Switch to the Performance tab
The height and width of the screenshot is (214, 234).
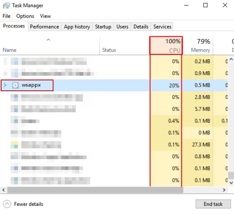pyautogui.click(x=44, y=27)
